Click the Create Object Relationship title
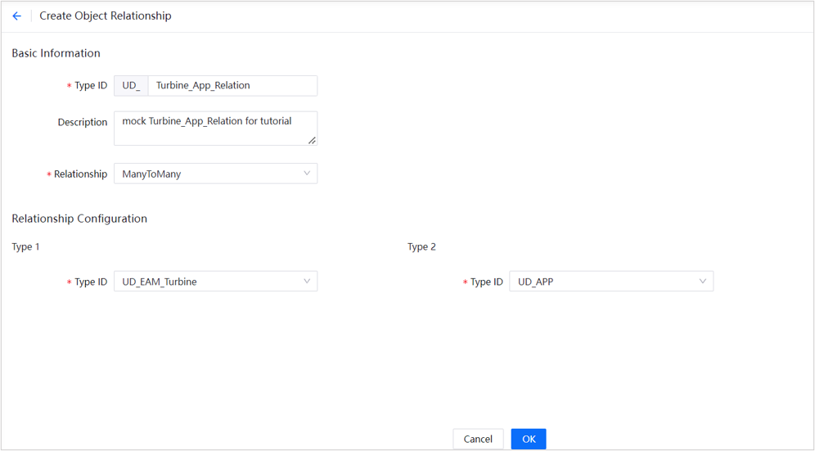815x451 pixels. point(106,16)
